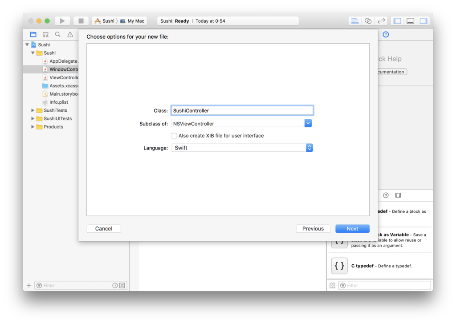Toggle the Utilities panel visibility
This screenshot has width=456, height=324.
(423, 21)
